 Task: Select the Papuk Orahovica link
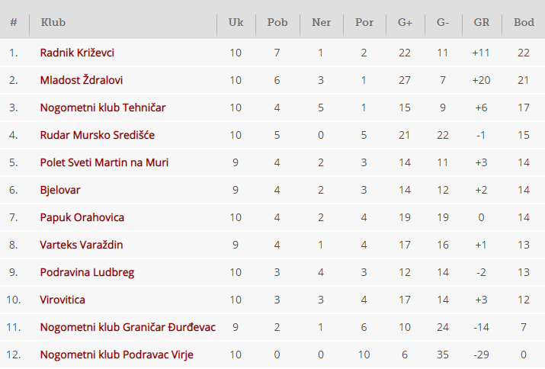pyautogui.click(x=82, y=218)
